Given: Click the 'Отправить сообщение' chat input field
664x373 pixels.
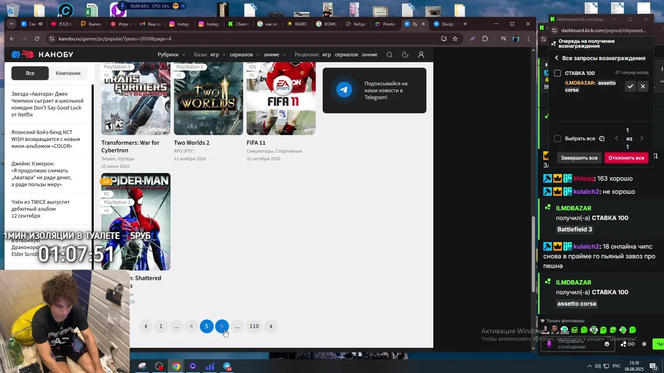Looking at the screenshot, I should pos(577,344).
